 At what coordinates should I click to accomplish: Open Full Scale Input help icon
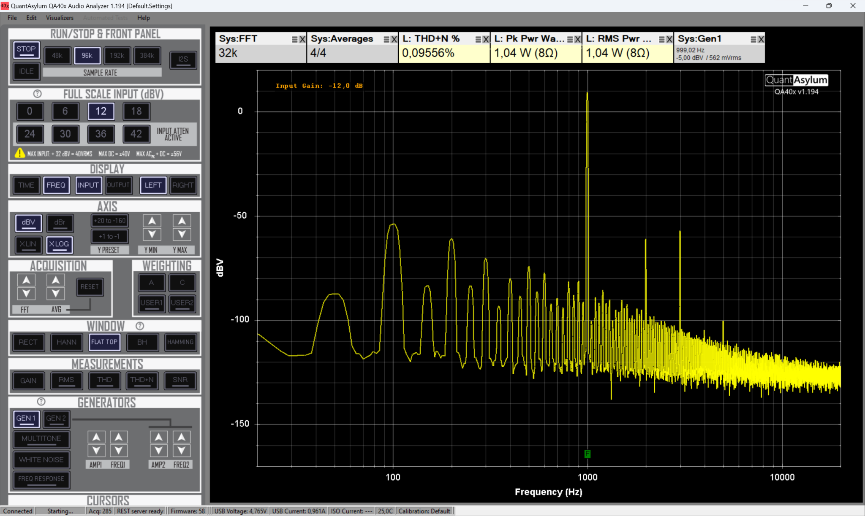(37, 94)
